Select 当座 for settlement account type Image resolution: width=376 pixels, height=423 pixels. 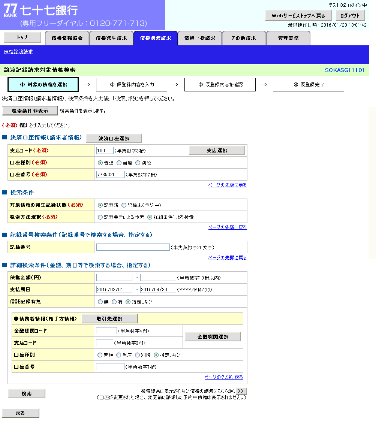[119, 163]
